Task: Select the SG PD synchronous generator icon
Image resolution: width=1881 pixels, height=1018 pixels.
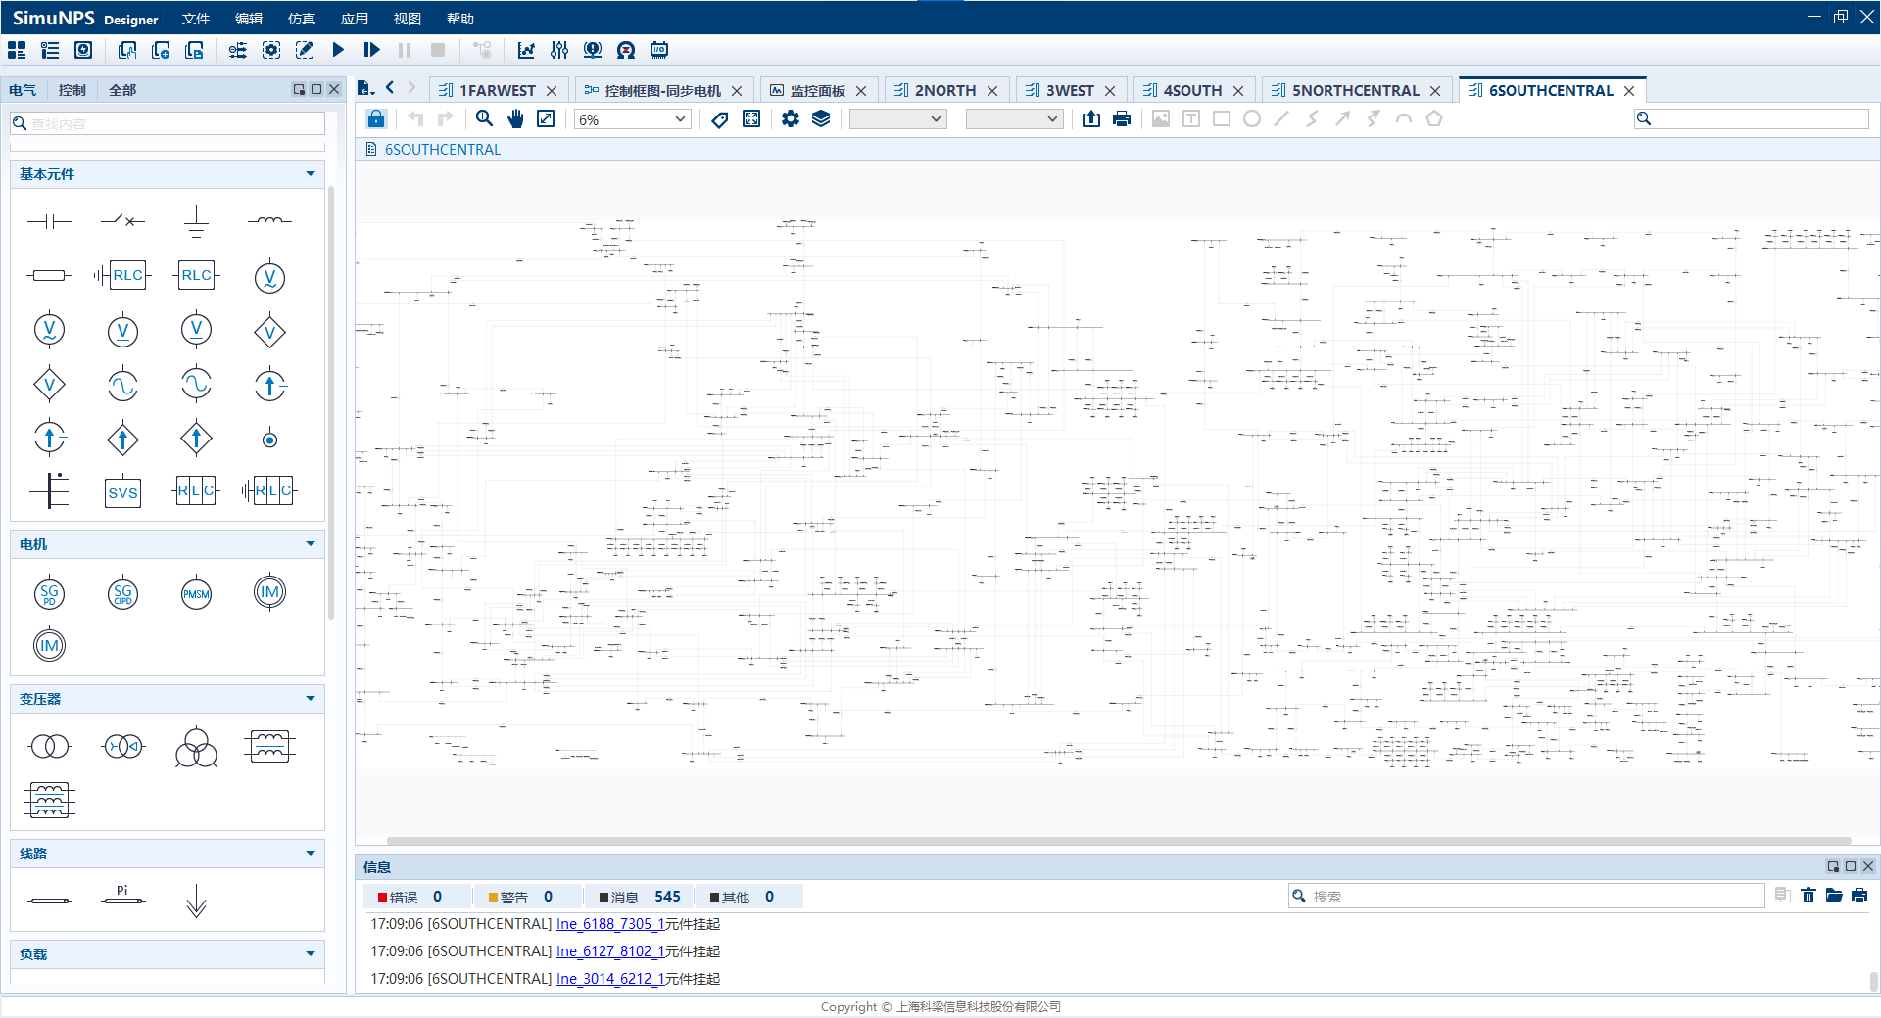Action: tap(49, 593)
